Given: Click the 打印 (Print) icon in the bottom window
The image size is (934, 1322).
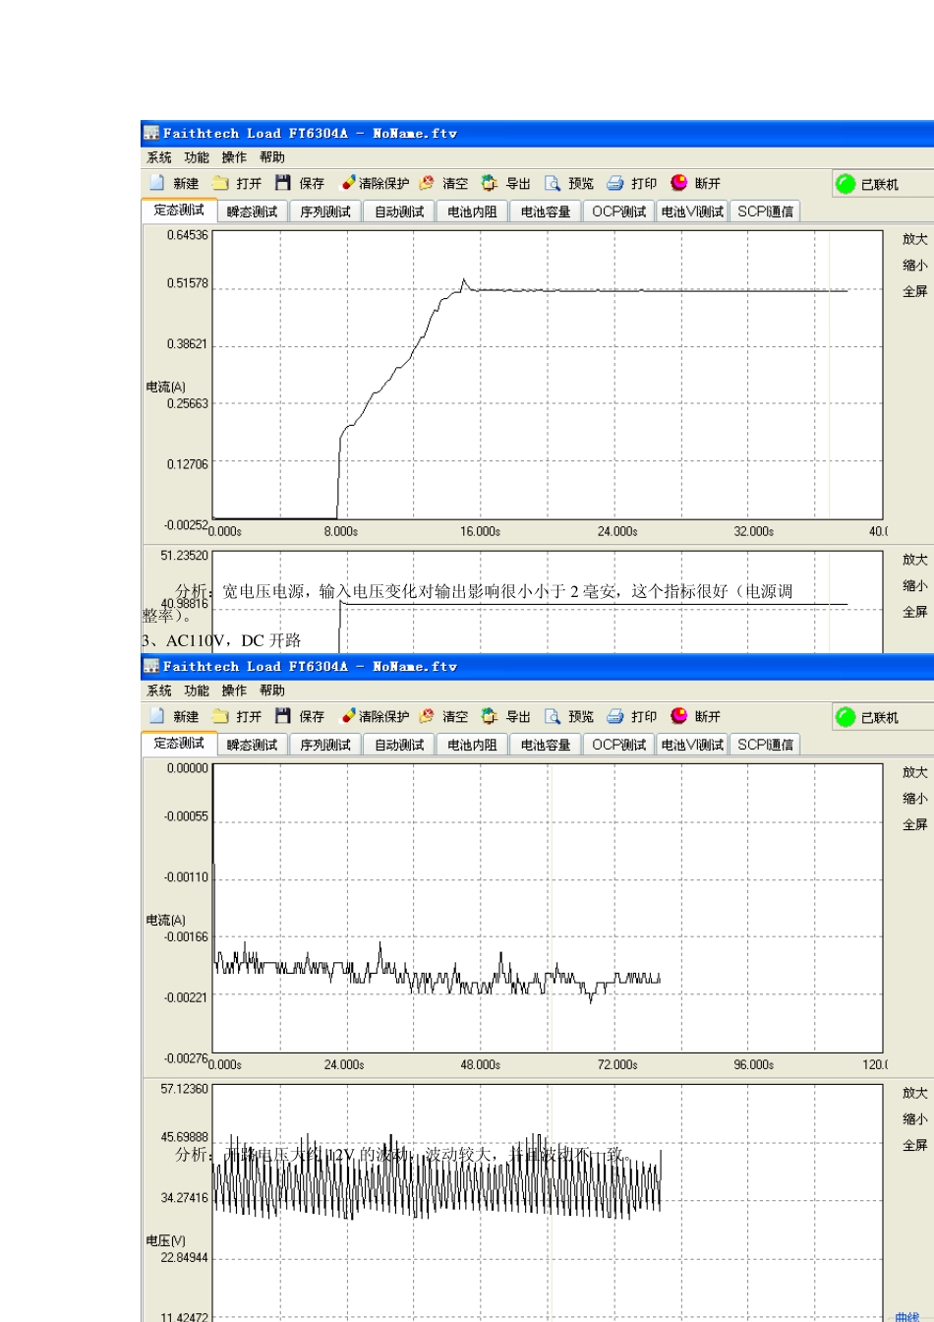Looking at the screenshot, I should click(615, 716).
